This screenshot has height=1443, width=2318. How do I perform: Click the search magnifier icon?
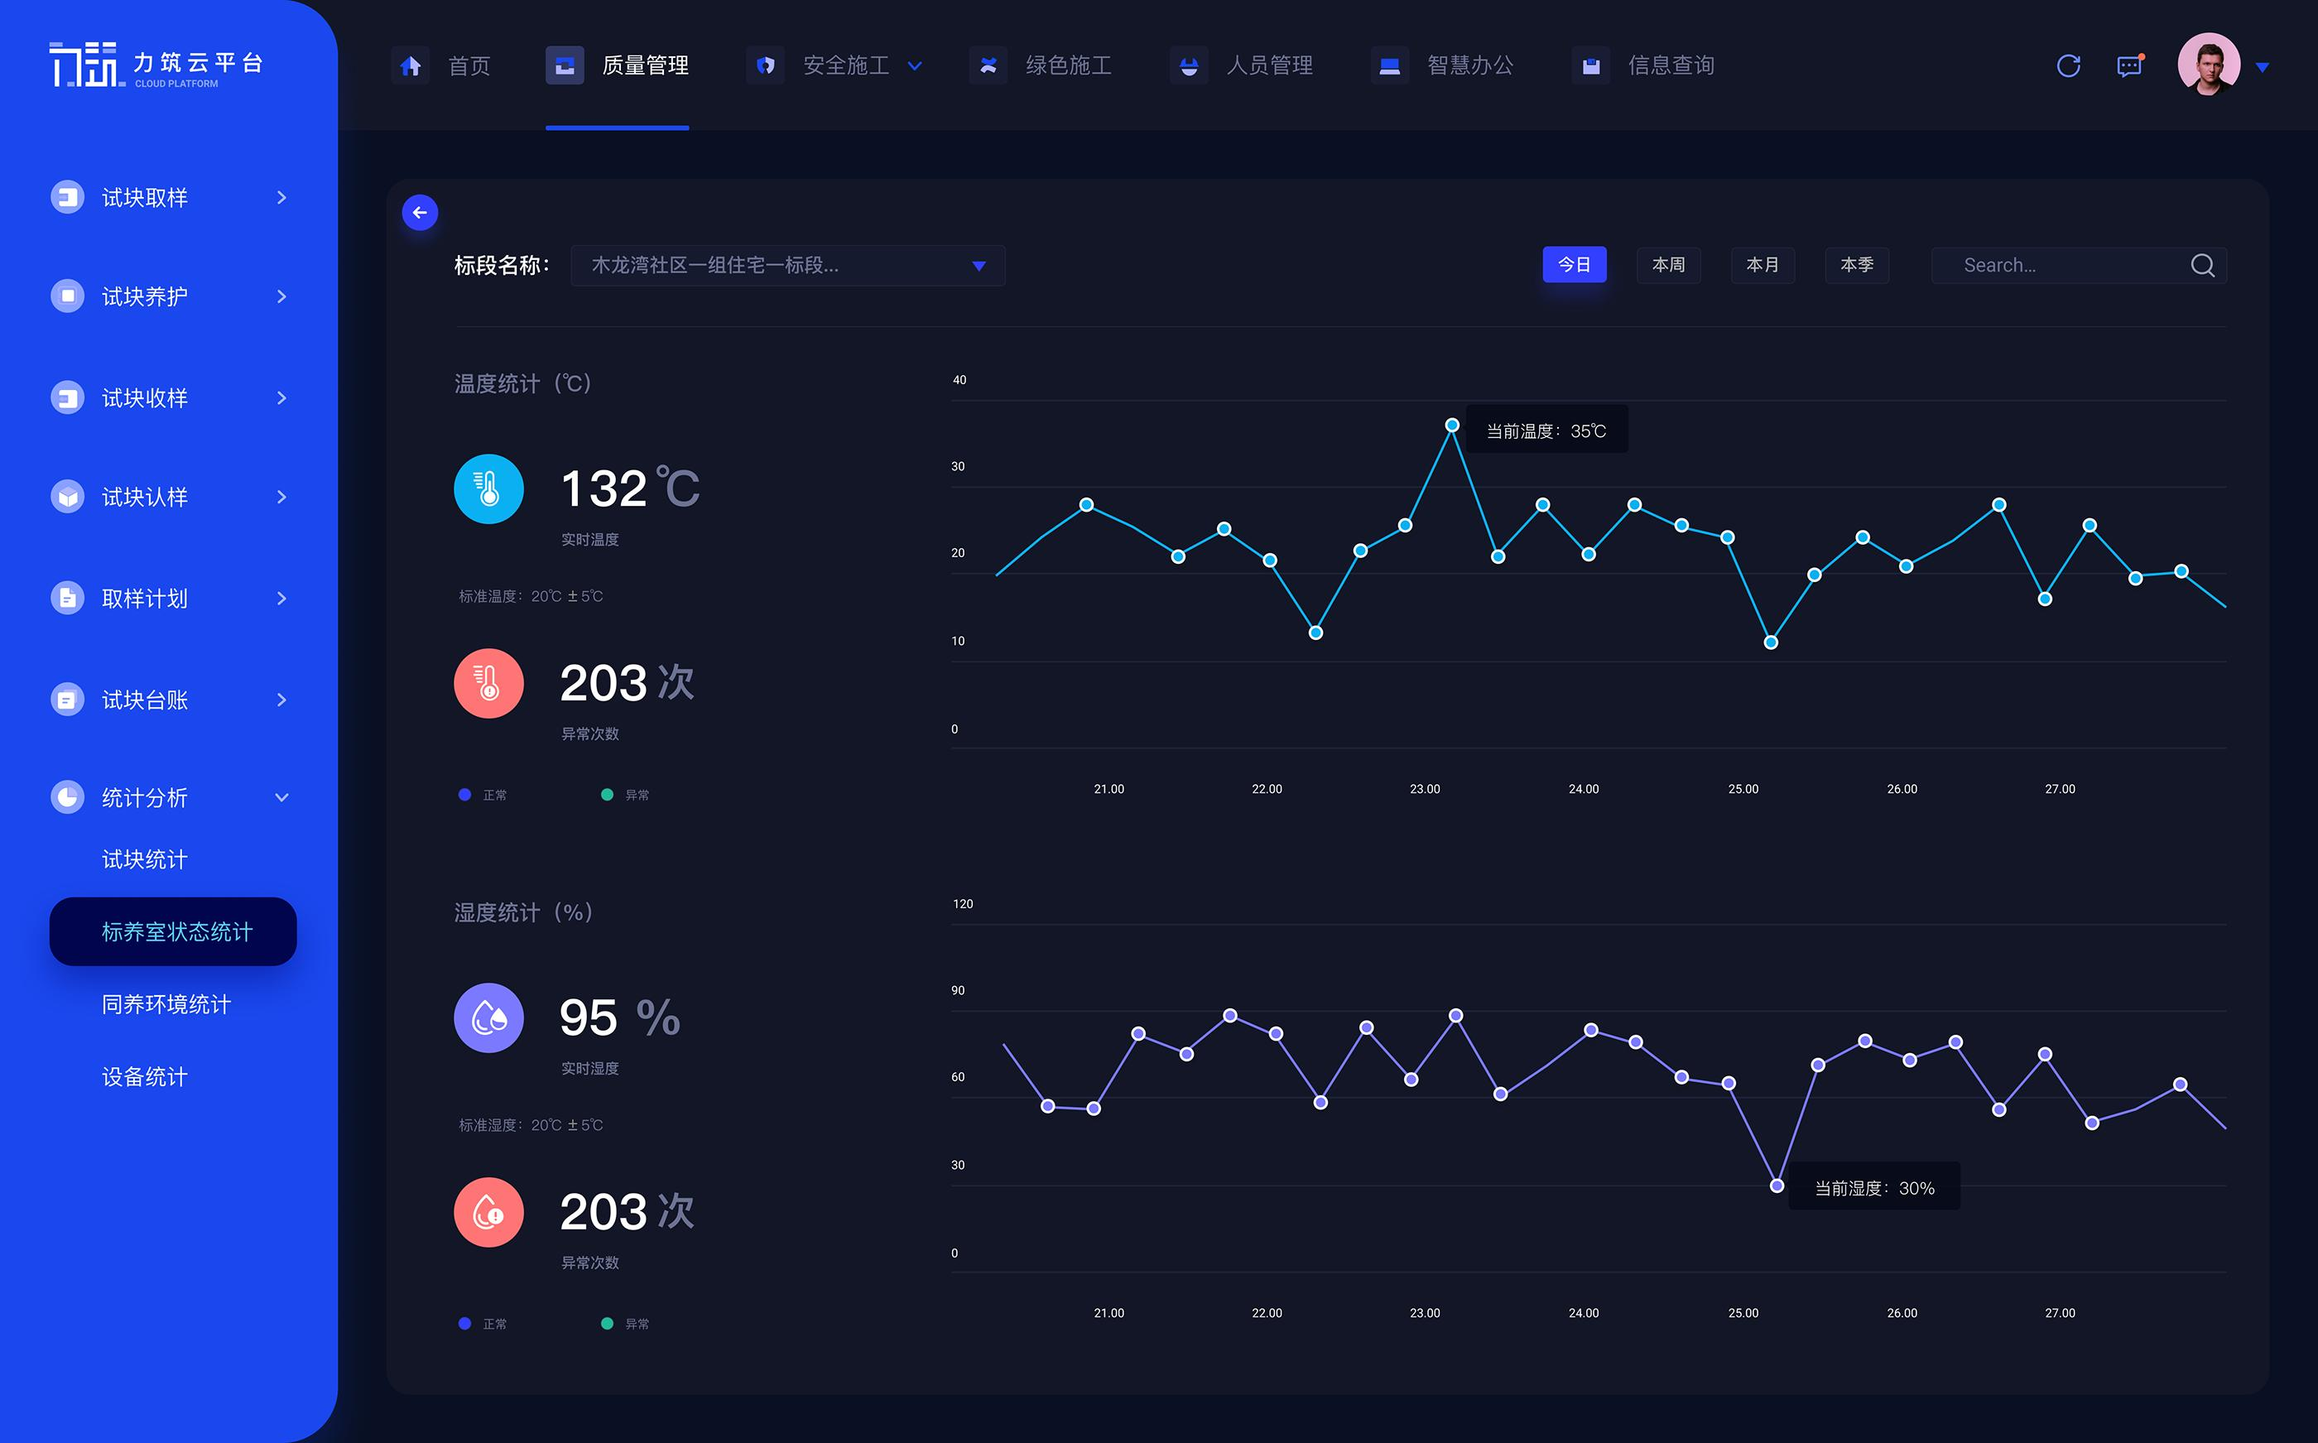coord(2201,265)
